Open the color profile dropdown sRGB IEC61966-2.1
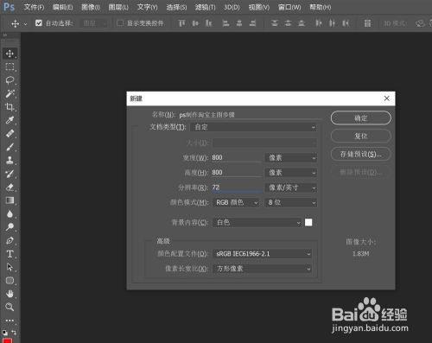The height and width of the screenshot is (343, 432). (x=262, y=254)
